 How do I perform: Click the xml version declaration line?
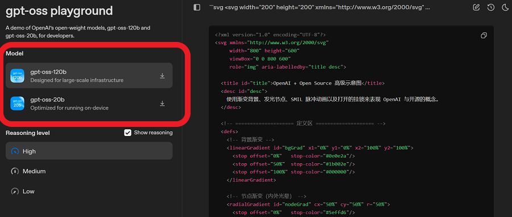(270, 35)
